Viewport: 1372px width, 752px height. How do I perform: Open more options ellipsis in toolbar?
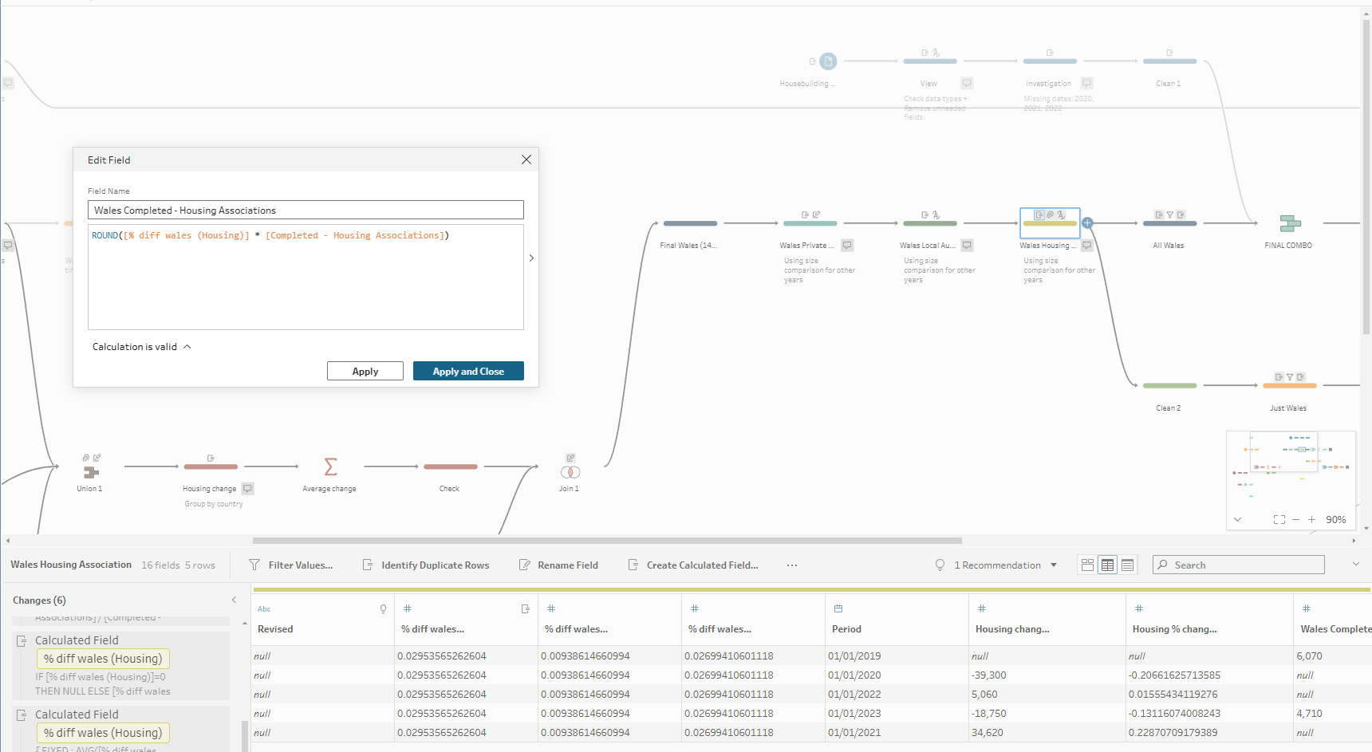pyautogui.click(x=792, y=565)
